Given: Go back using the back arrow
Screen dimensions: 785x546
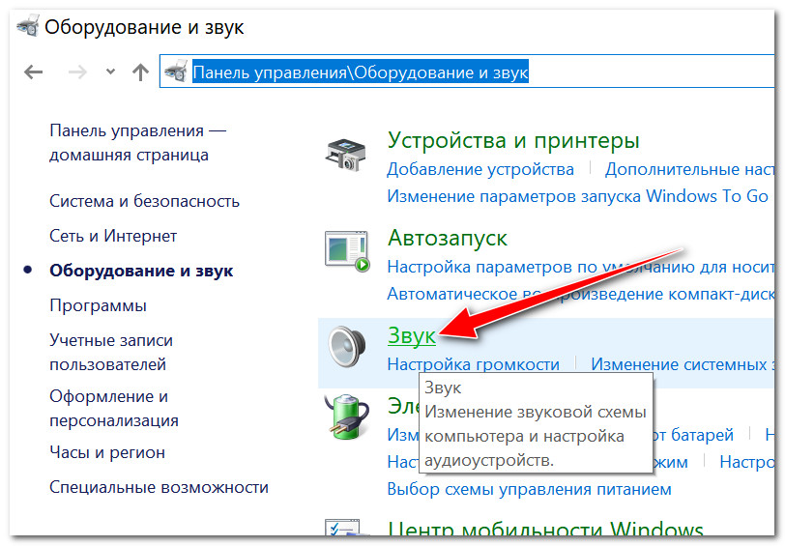Looking at the screenshot, I should (x=34, y=72).
